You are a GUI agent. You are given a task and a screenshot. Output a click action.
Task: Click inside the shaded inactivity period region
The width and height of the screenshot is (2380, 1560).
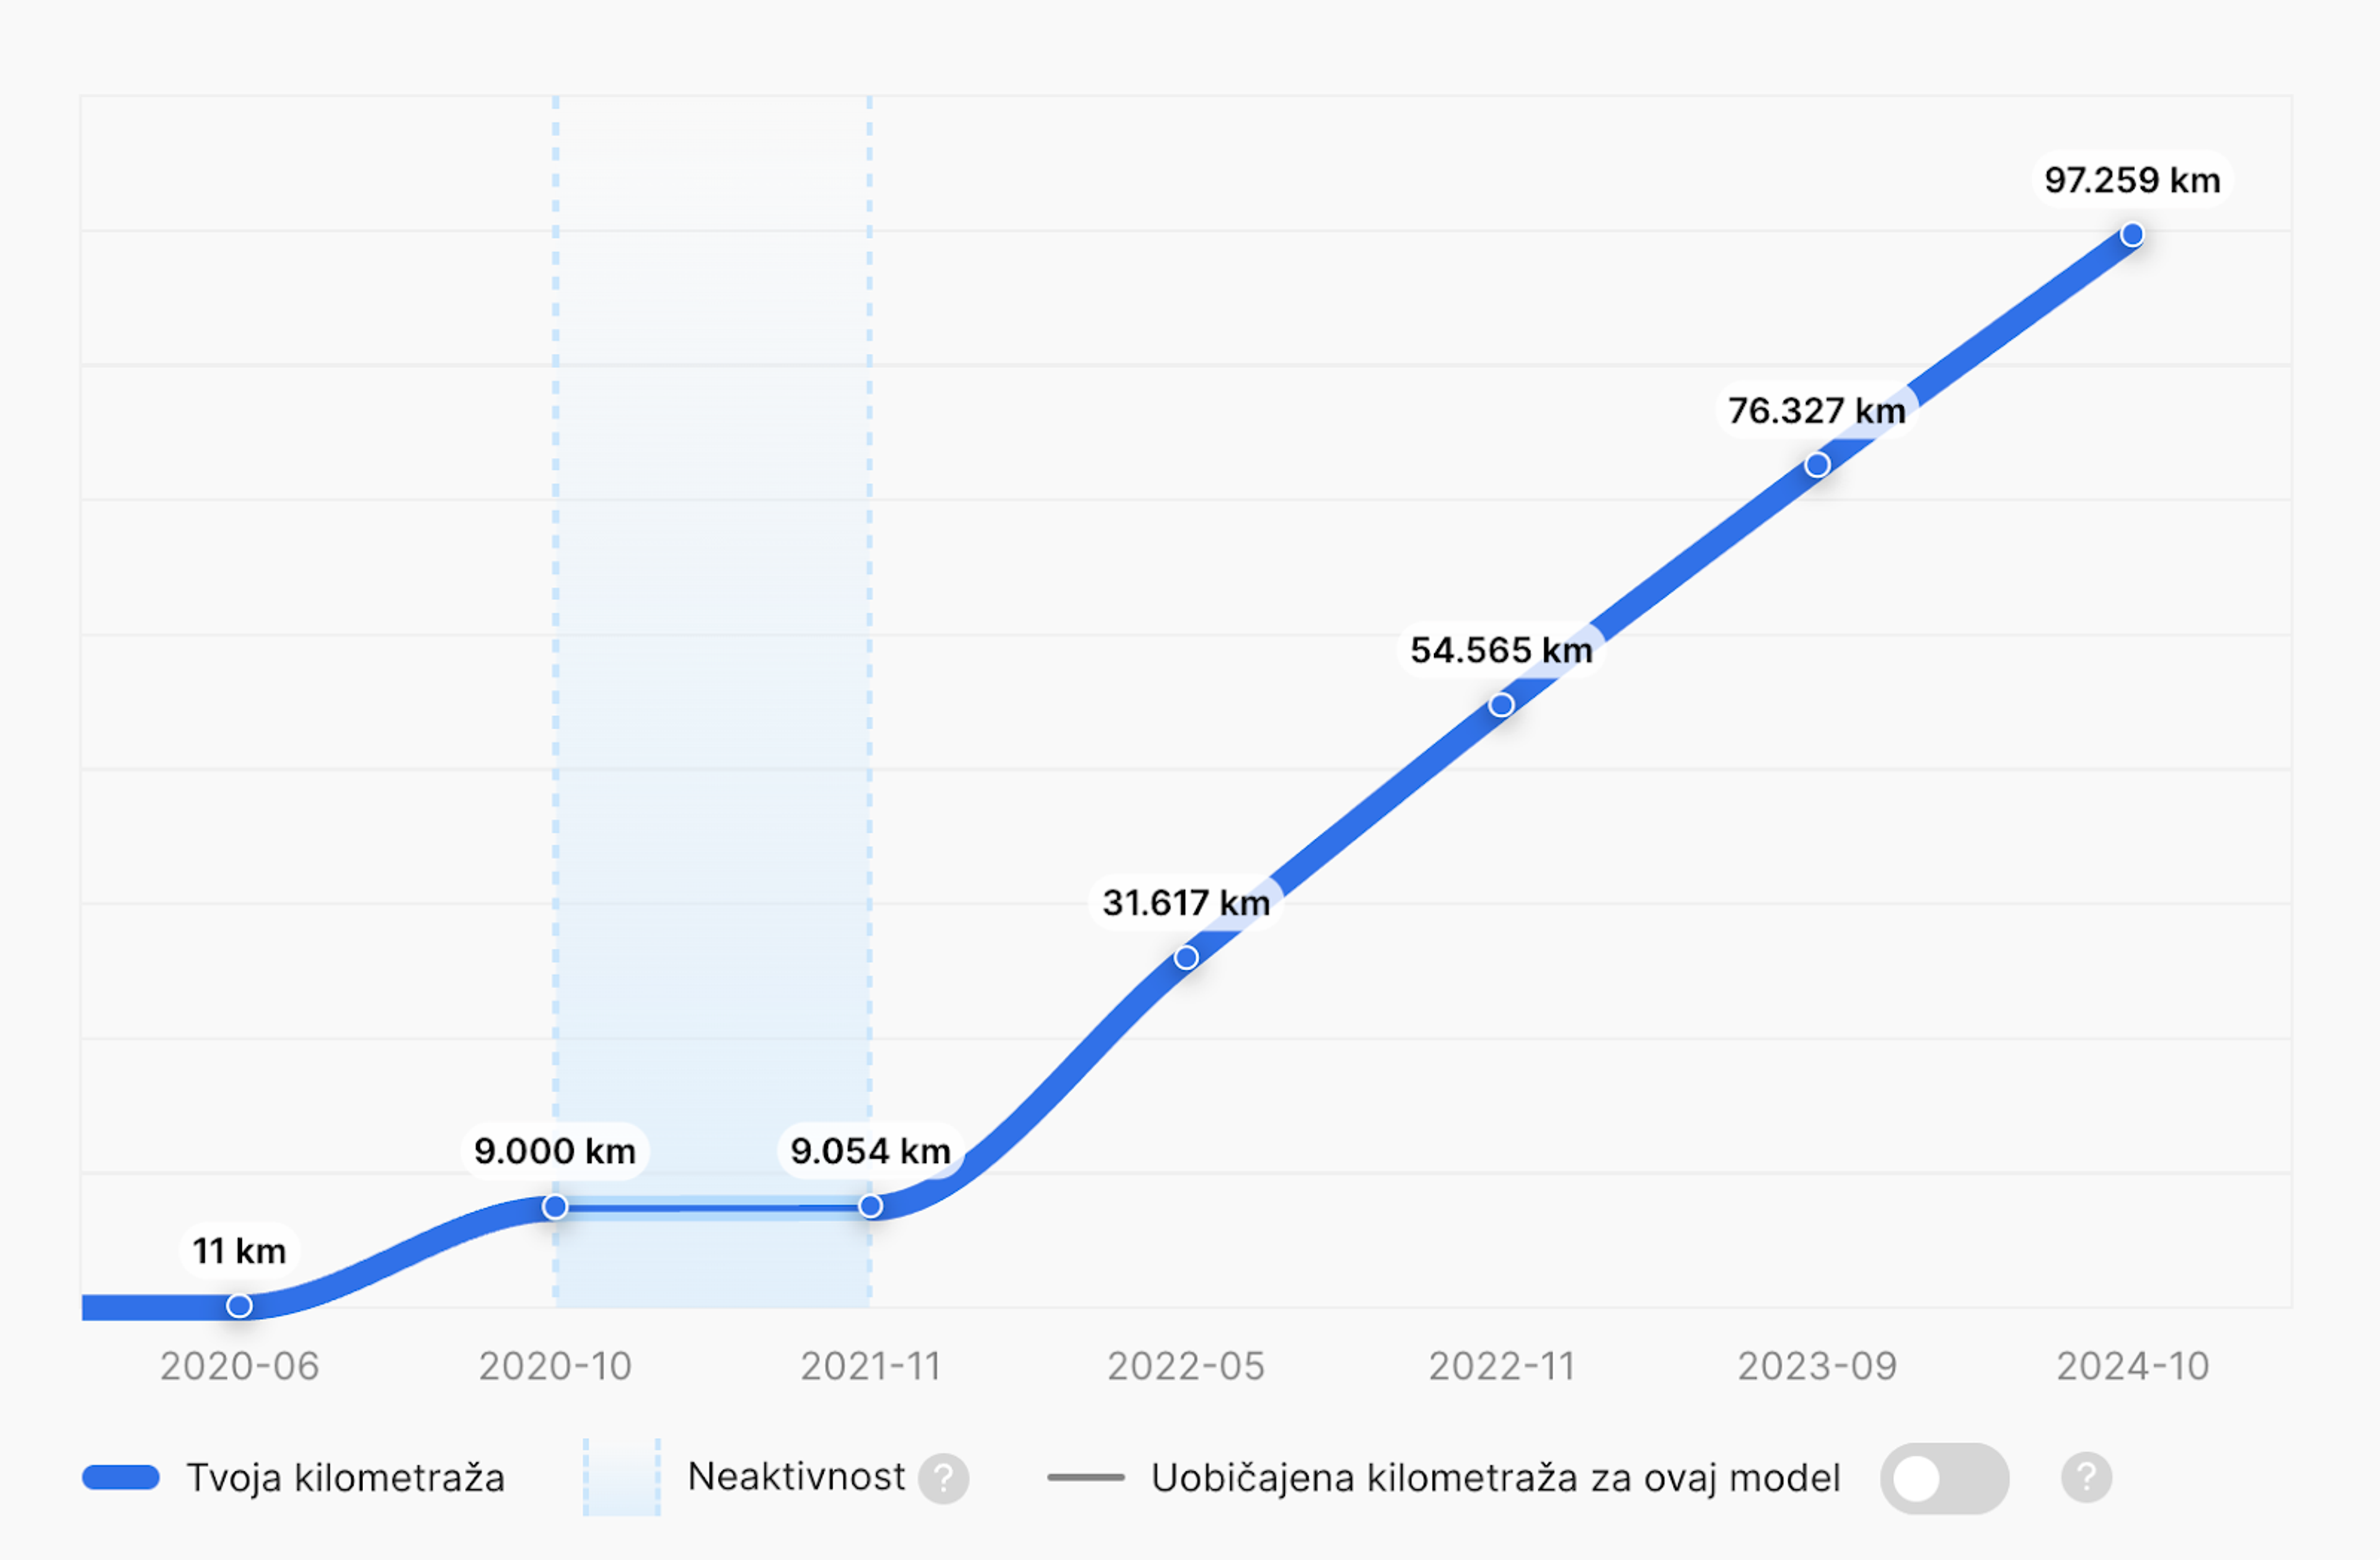tap(712, 699)
